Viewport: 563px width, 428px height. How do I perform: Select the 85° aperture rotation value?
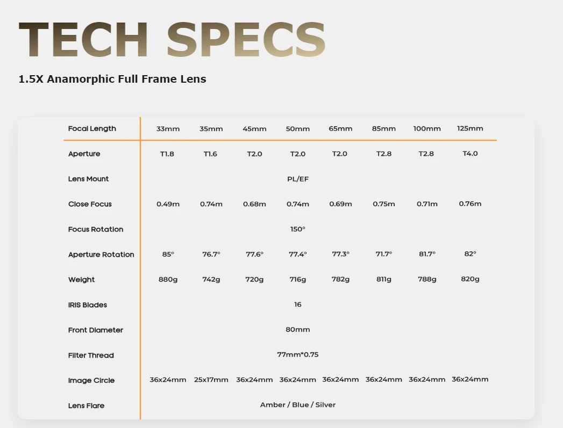point(168,254)
